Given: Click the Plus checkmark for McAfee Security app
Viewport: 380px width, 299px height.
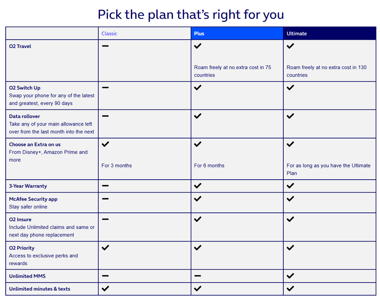Looking at the screenshot, I should 198,199.
